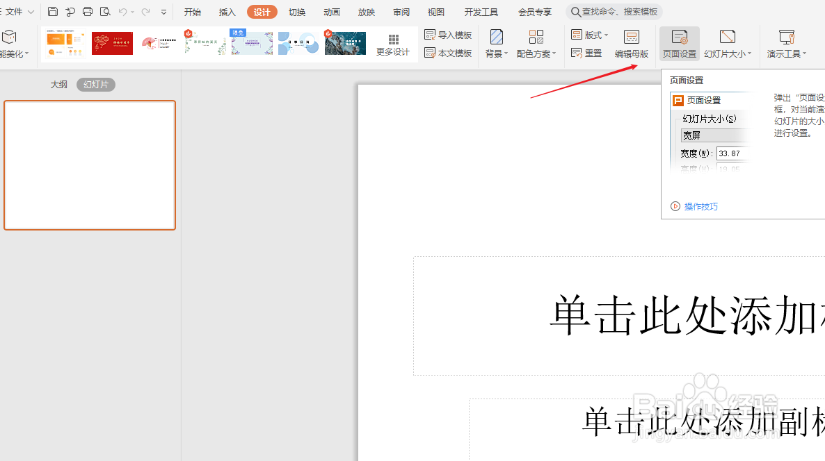Viewport: 825px width, 461px height.
Task: Apply the dark teal mountain template
Action: pos(344,42)
